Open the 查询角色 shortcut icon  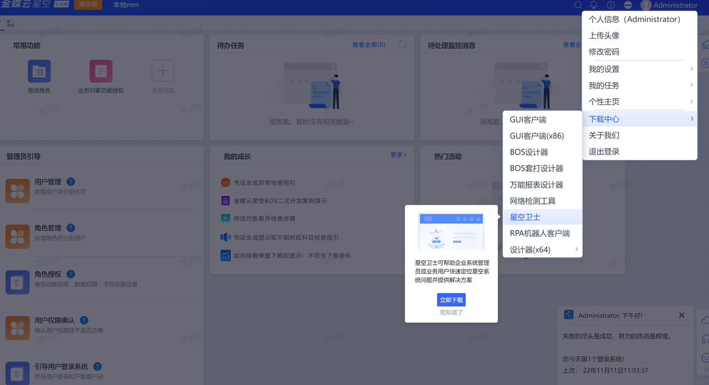(39, 71)
